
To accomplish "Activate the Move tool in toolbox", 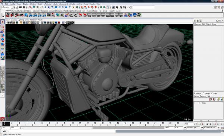I will click(3, 35).
